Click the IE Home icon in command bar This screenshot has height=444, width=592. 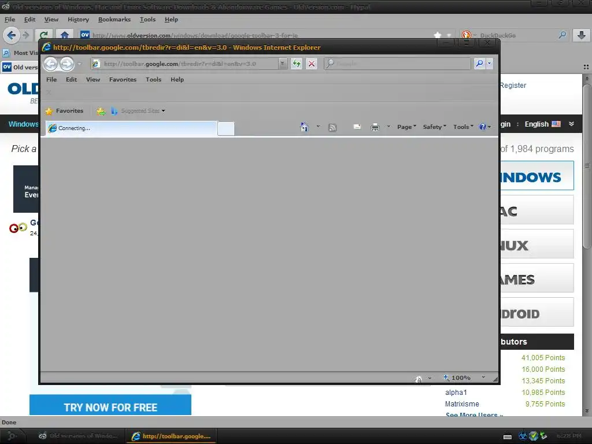[x=304, y=127]
